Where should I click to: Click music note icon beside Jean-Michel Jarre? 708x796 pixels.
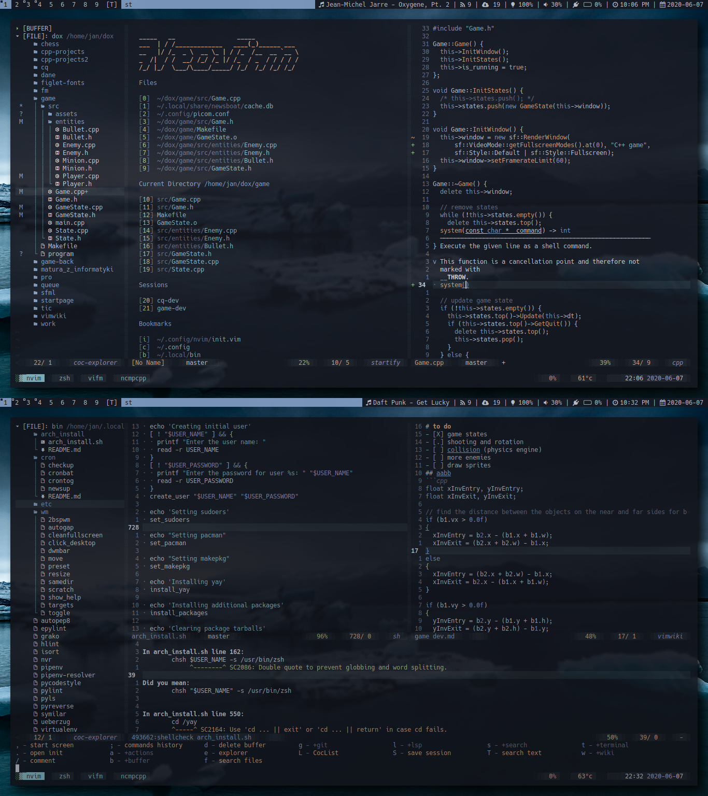point(321,4)
